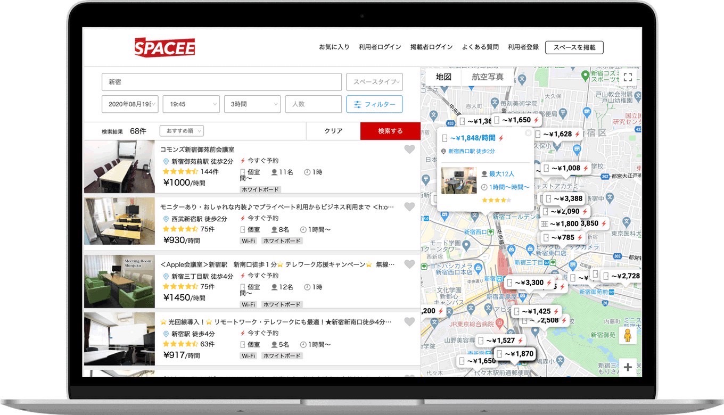Click the 新宿 location search field
The image size is (724, 415).
(x=221, y=82)
